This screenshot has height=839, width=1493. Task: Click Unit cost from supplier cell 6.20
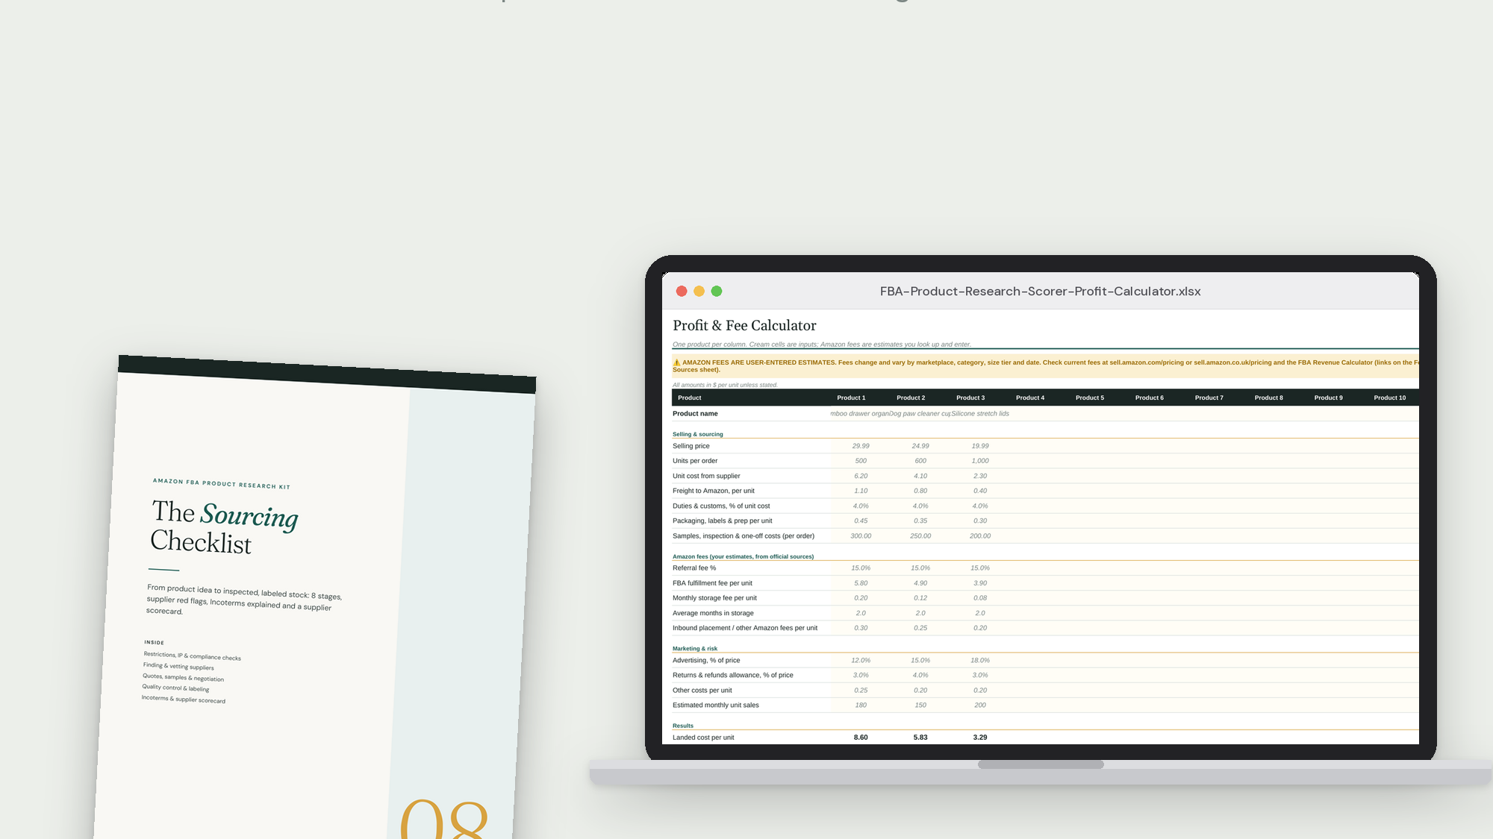pos(861,476)
